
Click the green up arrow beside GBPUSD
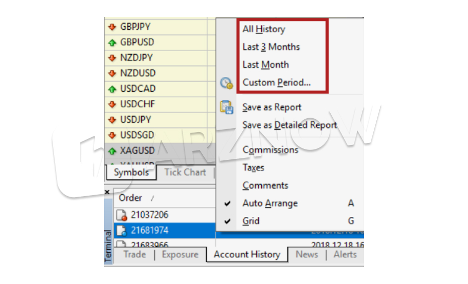point(112,43)
